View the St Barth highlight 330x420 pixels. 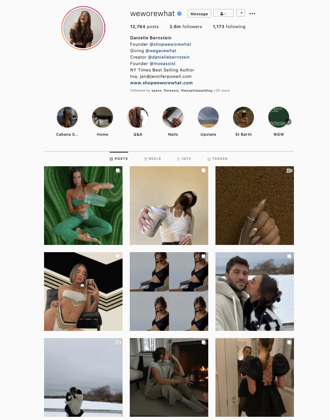(x=243, y=117)
